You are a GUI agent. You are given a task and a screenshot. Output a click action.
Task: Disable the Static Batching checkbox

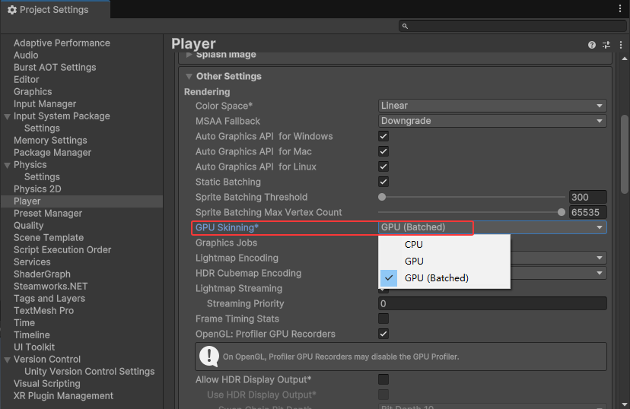[x=383, y=182]
